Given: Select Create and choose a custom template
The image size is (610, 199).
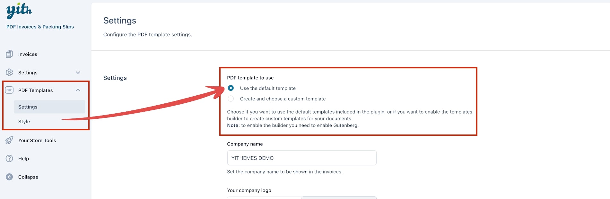Looking at the screenshot, I should [231, 99].
